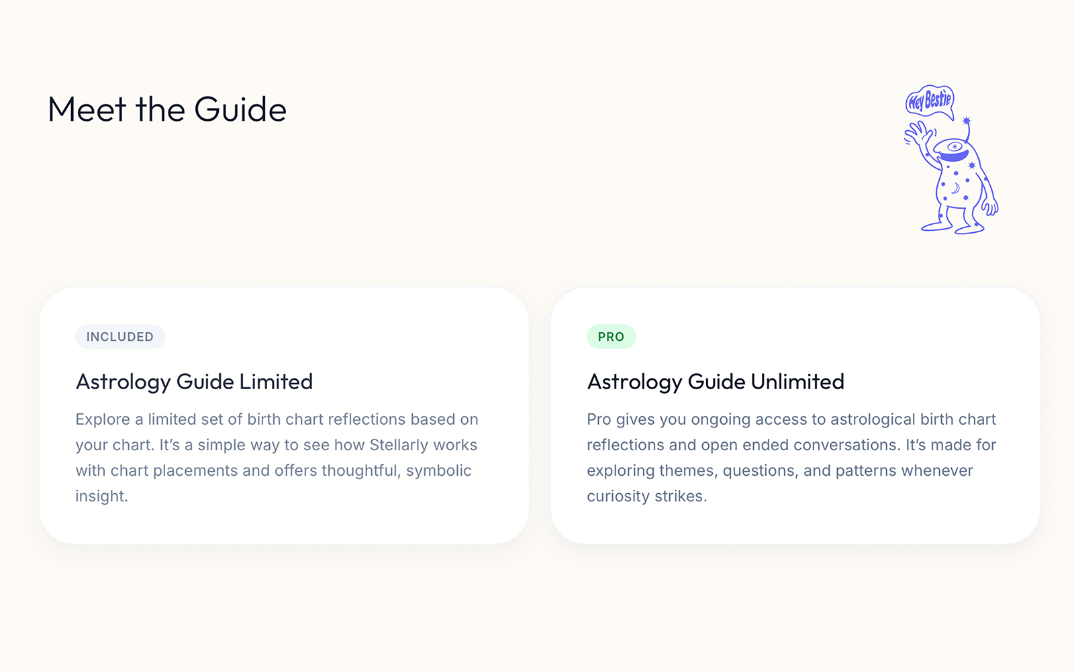This screenshot has width=1074, height=671.
Task: Click the Limited plan description text
Action: tap(277, 458)
